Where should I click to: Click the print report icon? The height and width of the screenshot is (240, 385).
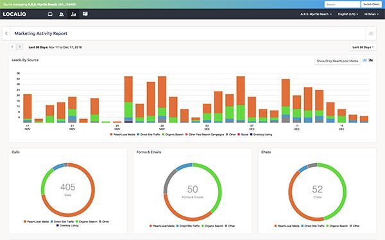click(371, 33)
